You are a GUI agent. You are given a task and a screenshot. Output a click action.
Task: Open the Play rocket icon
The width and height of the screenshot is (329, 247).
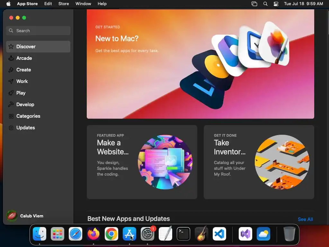coord(11,93)
